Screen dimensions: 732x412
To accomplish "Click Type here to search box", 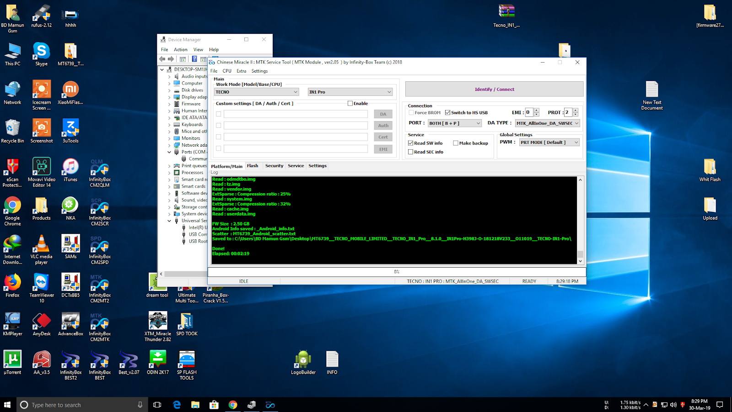I will [82, 405].
